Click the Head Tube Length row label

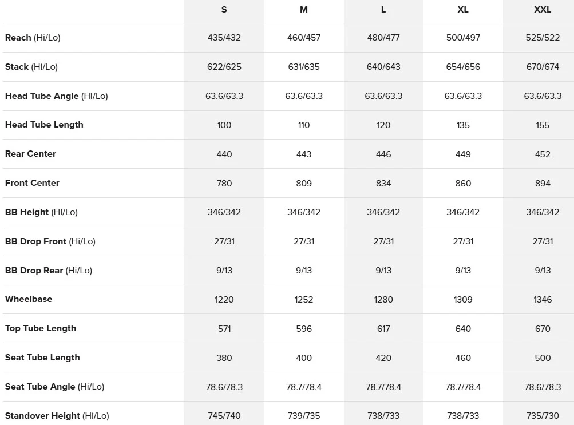(x=44, y=125)
